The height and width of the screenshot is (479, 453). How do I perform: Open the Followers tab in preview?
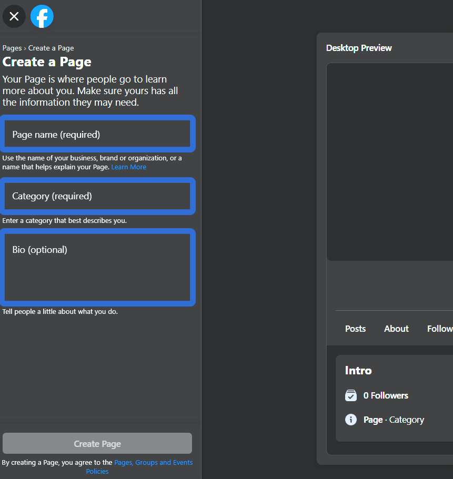(440, 329)
